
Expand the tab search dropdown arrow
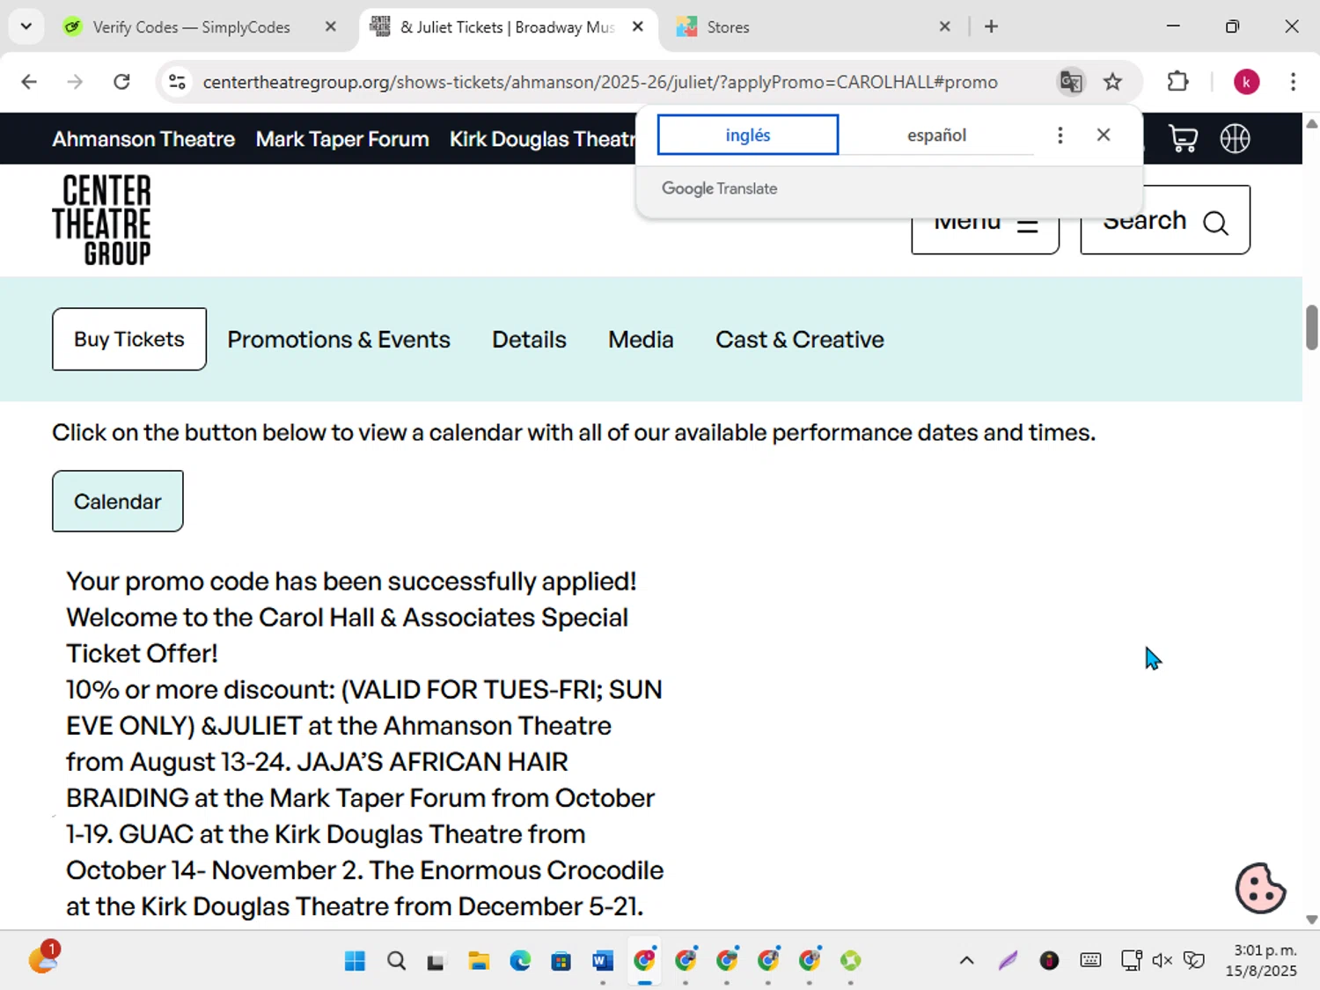point(26,26)
